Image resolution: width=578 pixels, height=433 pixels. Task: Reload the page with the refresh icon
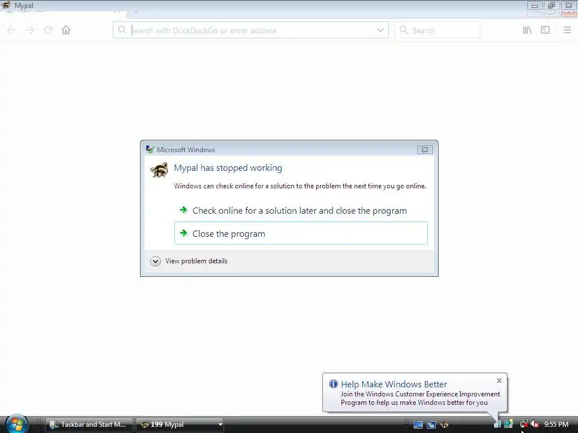pyautogui.click(x=48, y=30)
